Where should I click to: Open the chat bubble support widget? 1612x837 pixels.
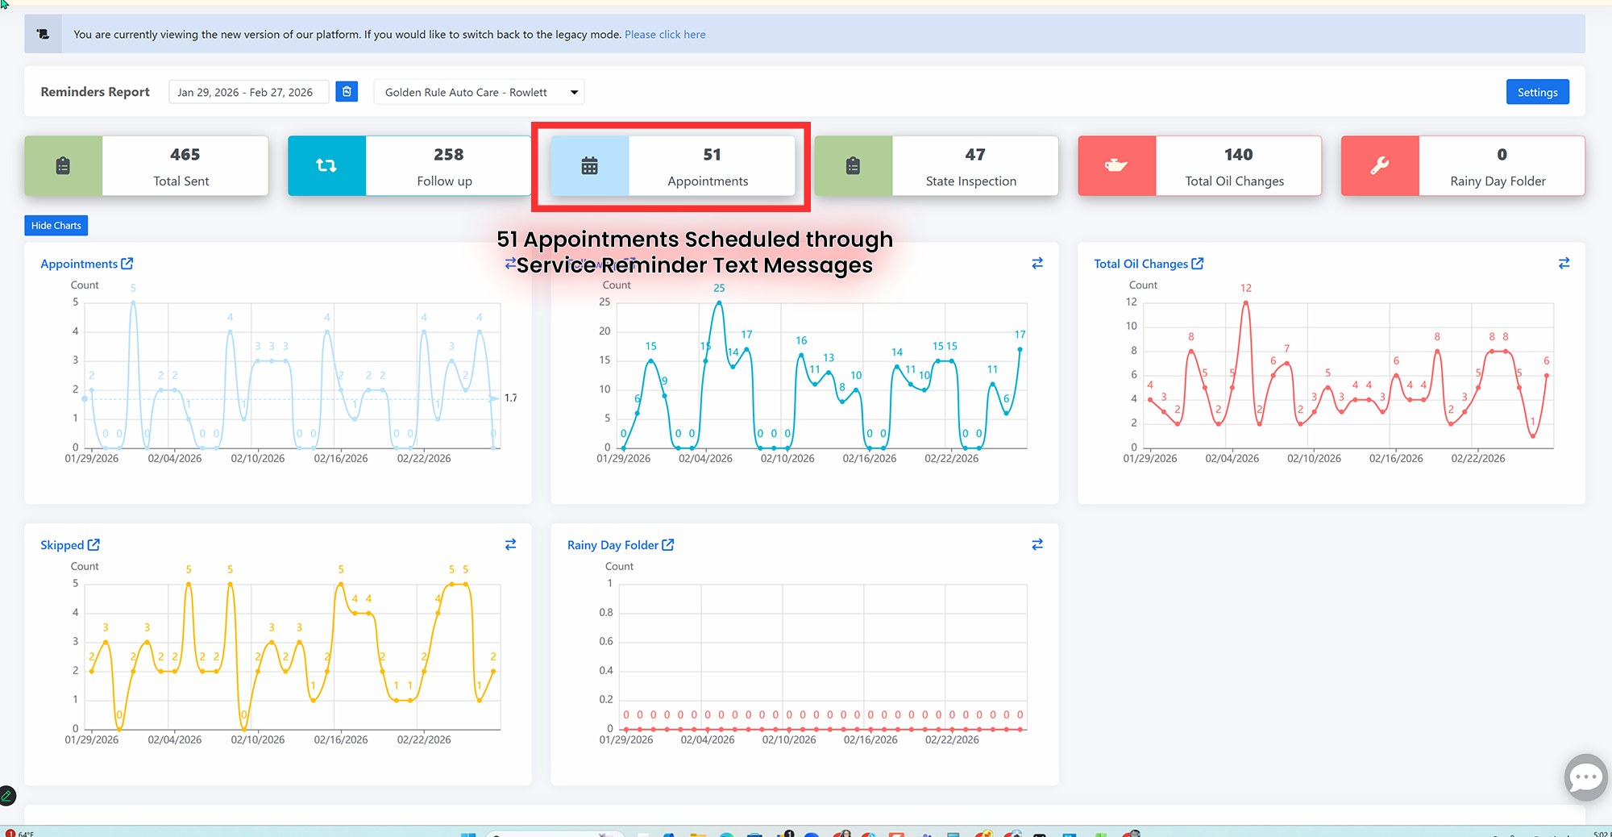[x=1585, y=777]
